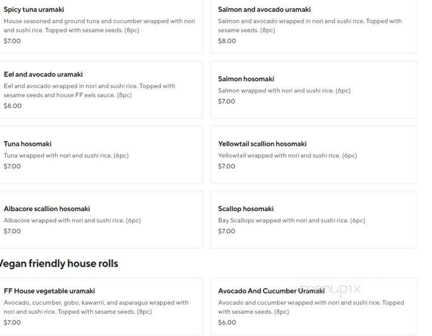Click the $6.00 price of Avocado Cucumber Uramaki

pos(227,322)
